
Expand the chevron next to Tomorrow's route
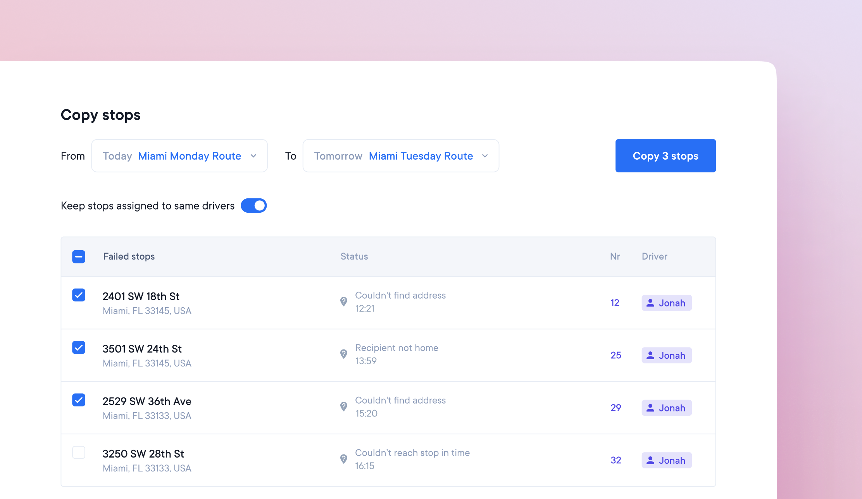pyautogui.click(x=485, y=156)
